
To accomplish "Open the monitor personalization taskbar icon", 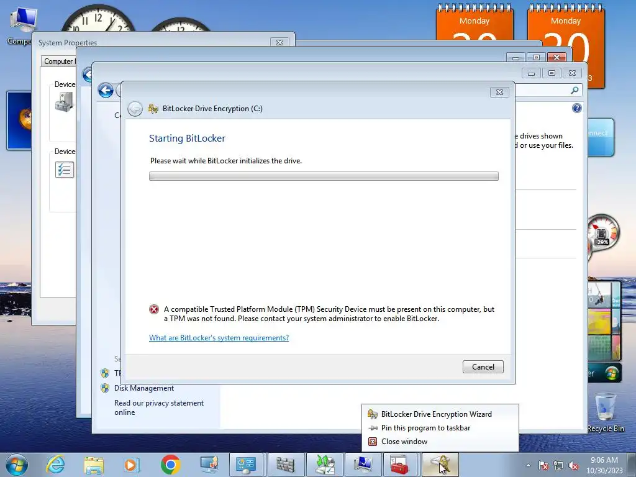I will click(x=209, y=465).
